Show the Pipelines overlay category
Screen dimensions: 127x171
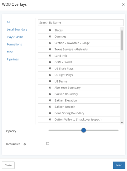13,59
